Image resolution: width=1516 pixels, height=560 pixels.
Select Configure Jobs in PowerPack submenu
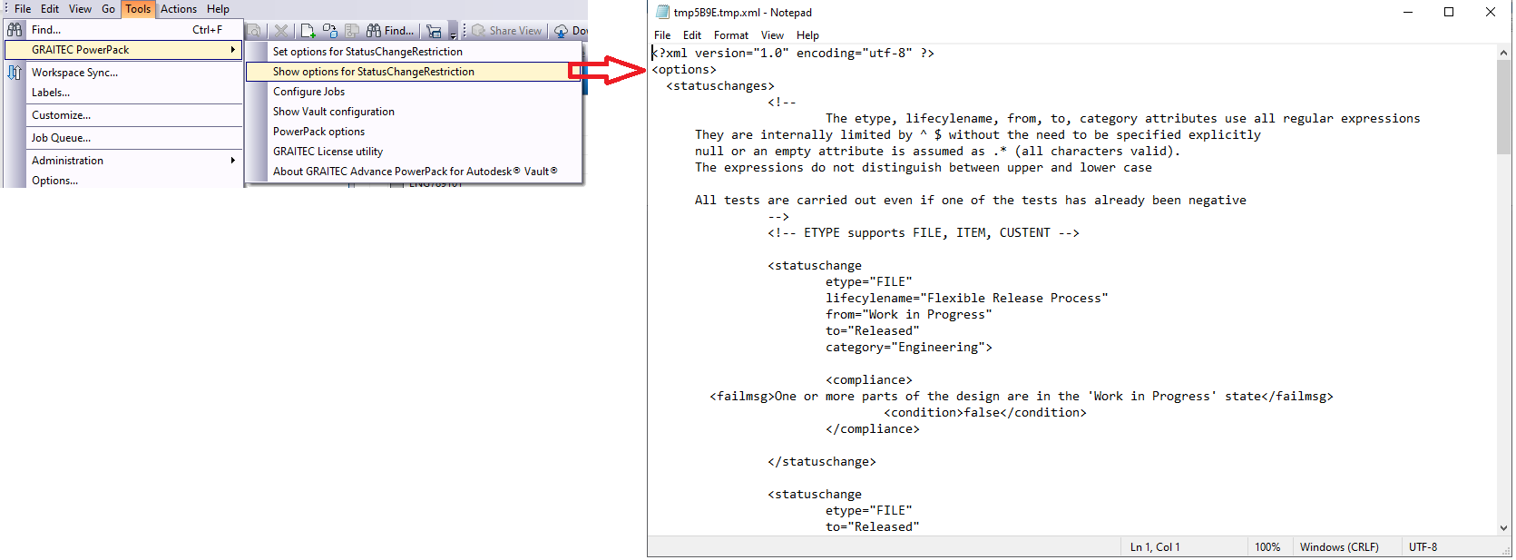[414, 92]
